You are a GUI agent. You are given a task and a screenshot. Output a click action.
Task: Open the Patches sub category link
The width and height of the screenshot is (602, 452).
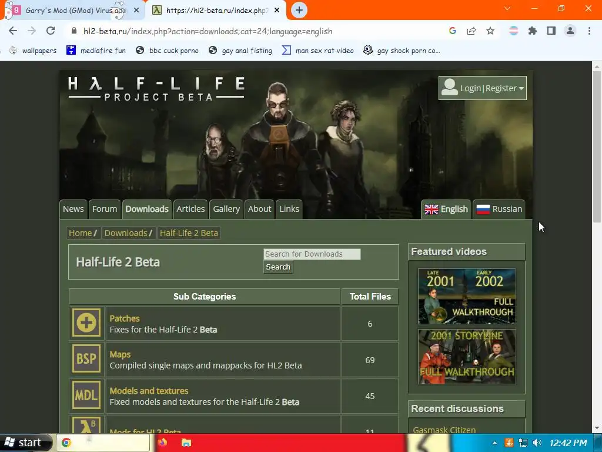125,318
